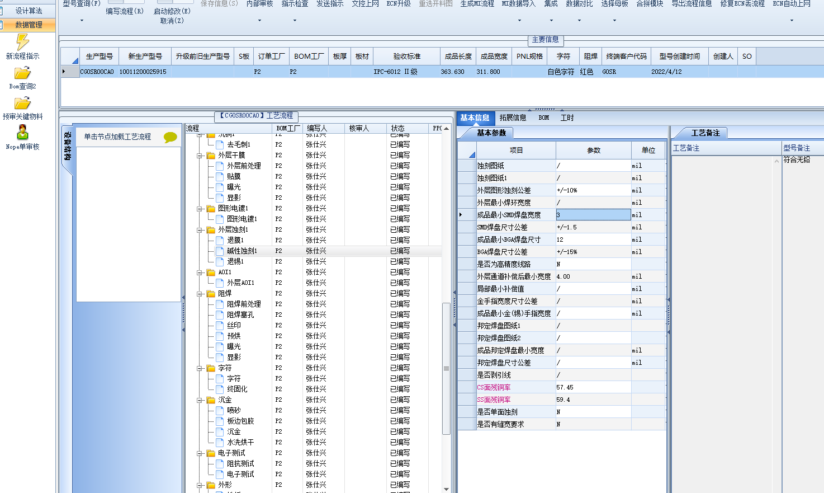Click the 外层AOI1 document icon
The image size is (824, 493).
[220, 283]
